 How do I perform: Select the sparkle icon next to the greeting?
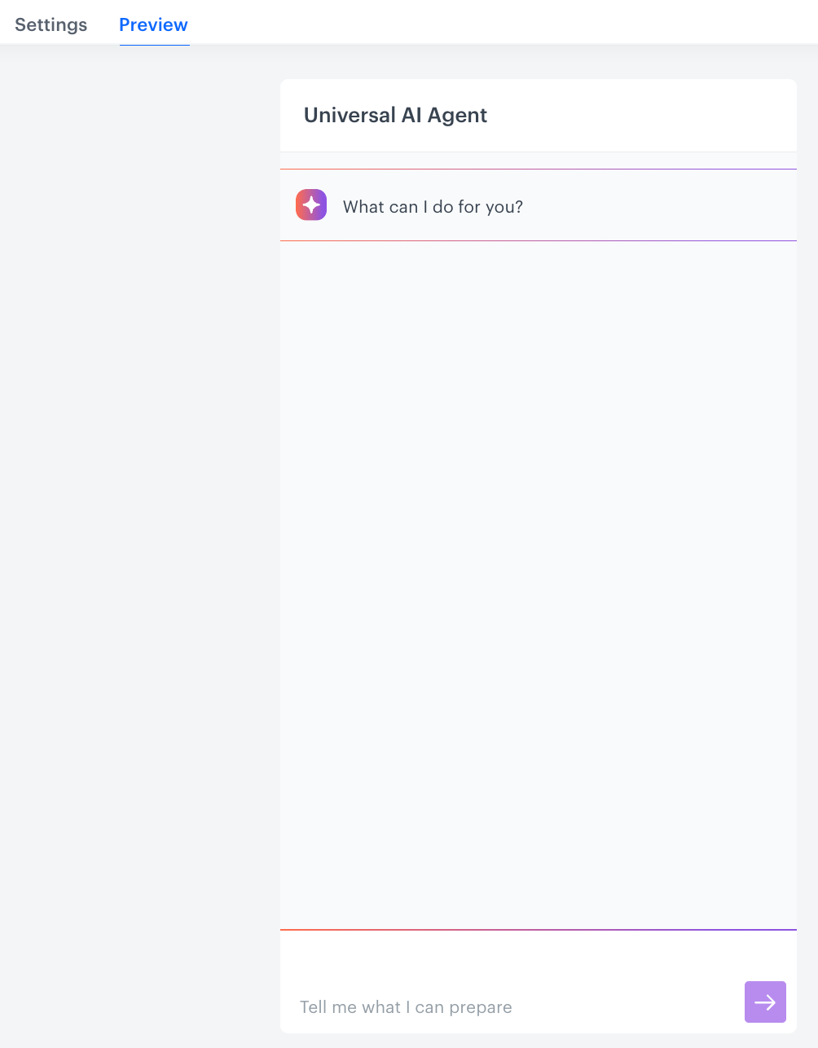point(311,205)
